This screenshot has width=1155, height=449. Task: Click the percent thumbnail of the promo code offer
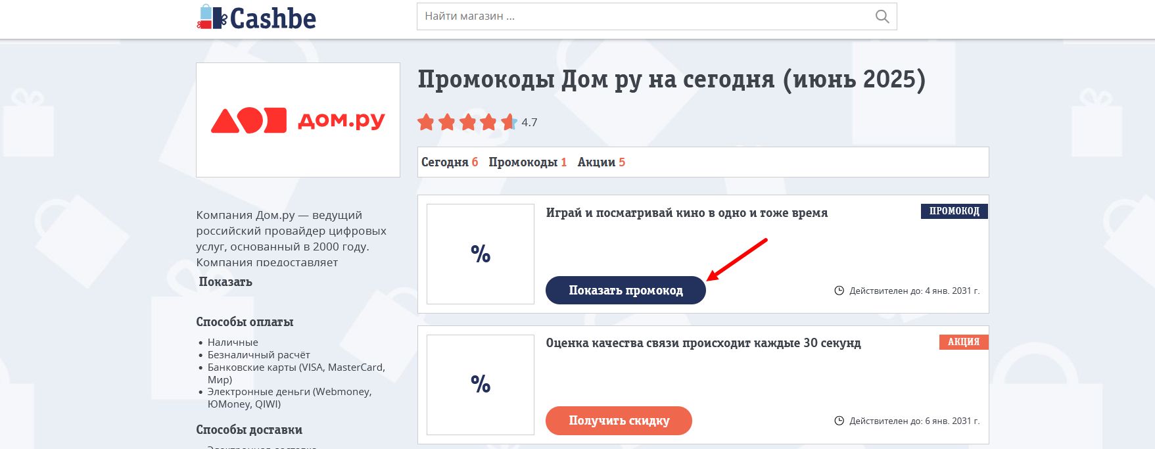coord(481,254)
